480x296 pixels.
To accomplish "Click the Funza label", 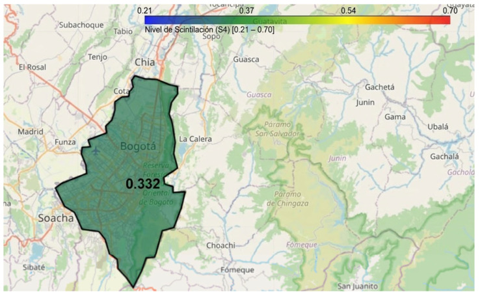I will 65,142.
